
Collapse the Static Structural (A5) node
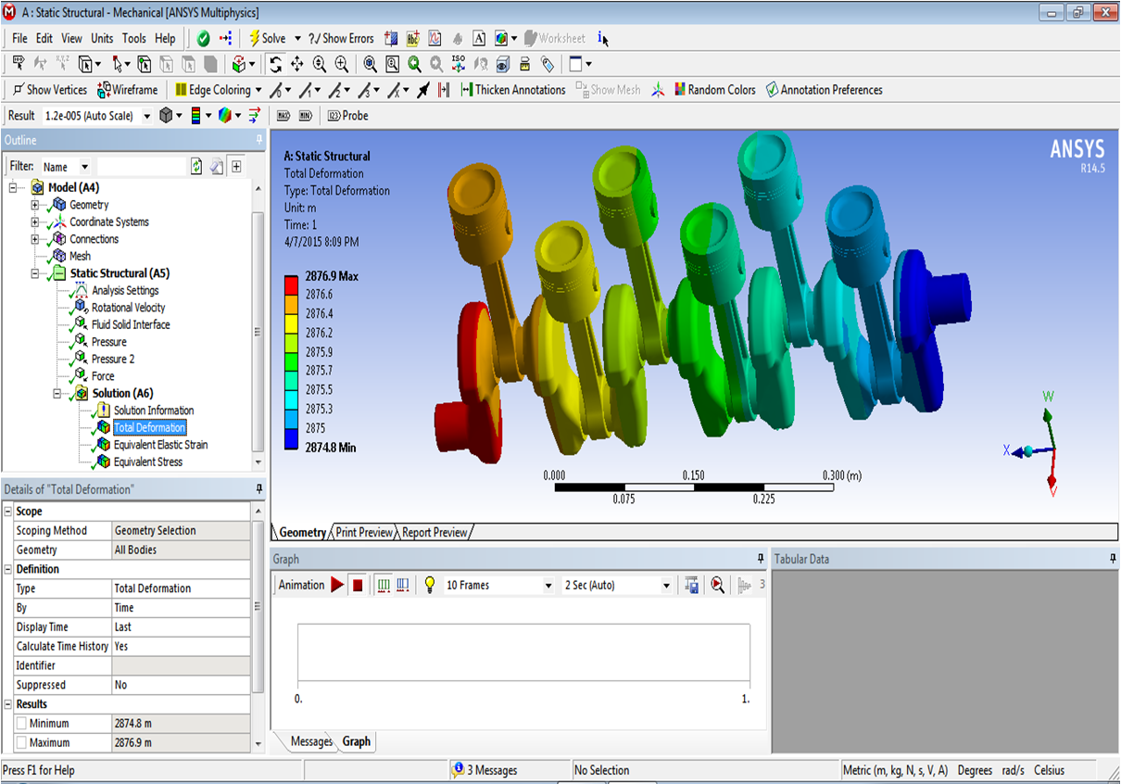pyautogui.click(x=35, y=273)
